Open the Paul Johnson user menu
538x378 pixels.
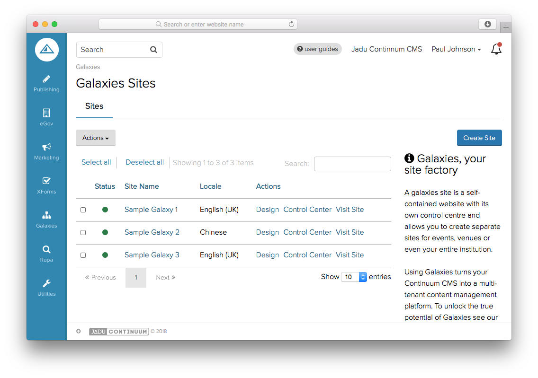456,49
